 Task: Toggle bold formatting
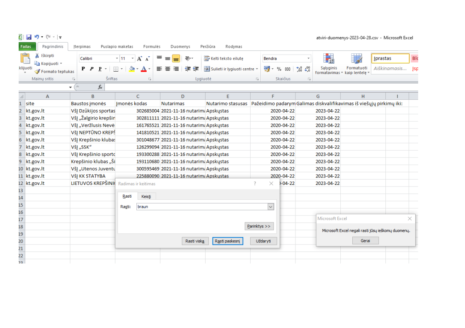tap(83, 69)
